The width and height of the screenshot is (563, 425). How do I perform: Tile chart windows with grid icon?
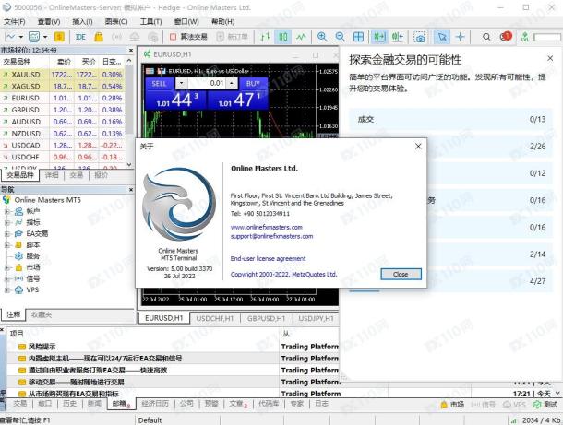pos(358,37)
